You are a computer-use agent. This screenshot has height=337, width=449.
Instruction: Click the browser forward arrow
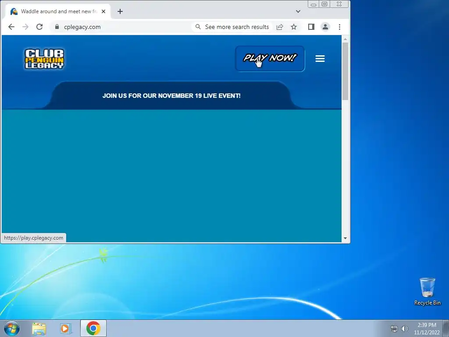pos(25,27)
